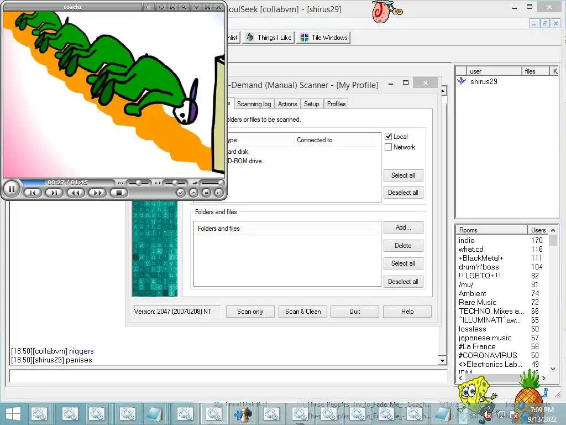Click the Things I Like toolbar button
566x425 pixels.
269,38
